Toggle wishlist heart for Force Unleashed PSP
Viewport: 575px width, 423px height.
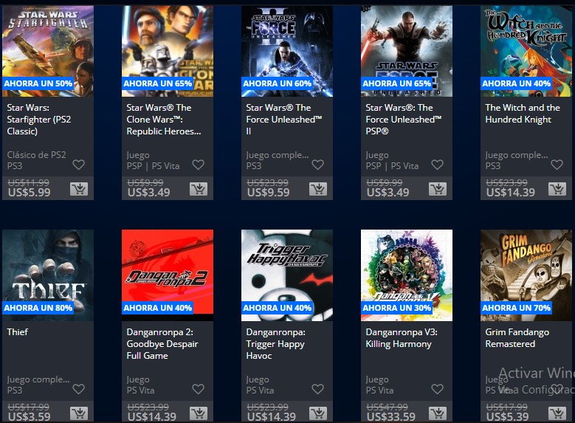point(437,165)
